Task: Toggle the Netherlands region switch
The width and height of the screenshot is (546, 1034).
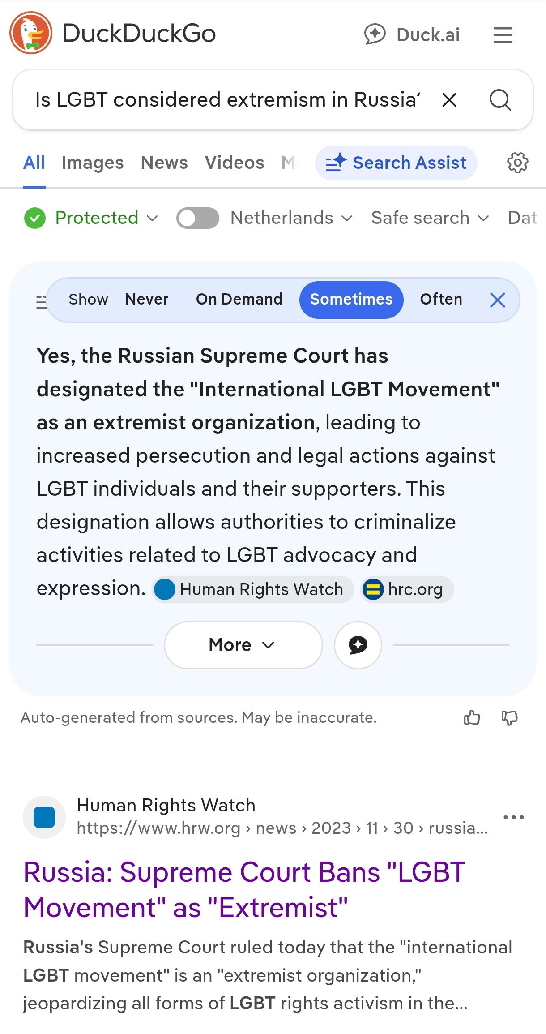Action: click(x=197, y=218)
